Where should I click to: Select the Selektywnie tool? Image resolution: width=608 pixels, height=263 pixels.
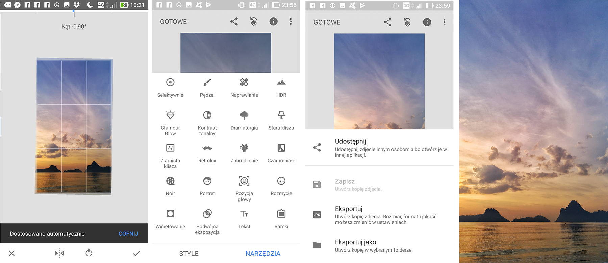170,88
